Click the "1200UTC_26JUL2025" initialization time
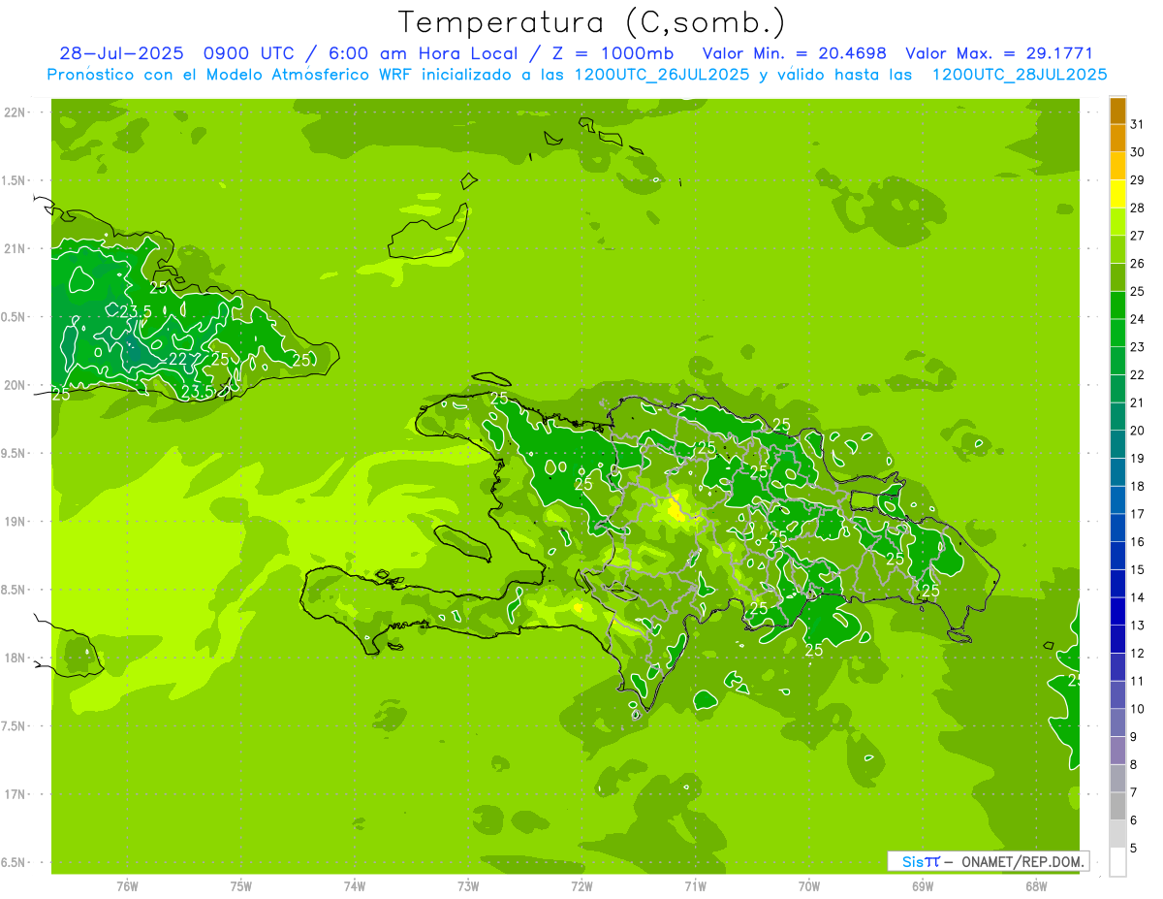This screenshot has height=899, width=1163. click(x=662, y=75)
